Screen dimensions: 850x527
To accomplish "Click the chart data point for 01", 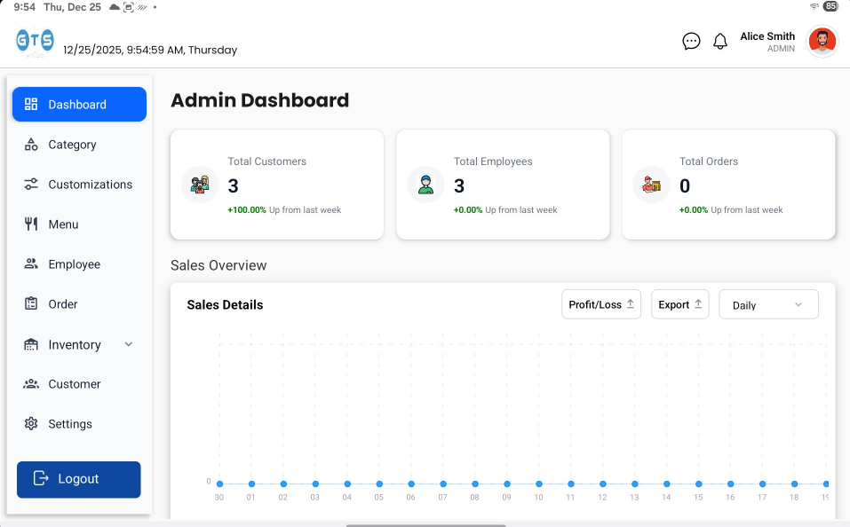I will click(251, 484).
